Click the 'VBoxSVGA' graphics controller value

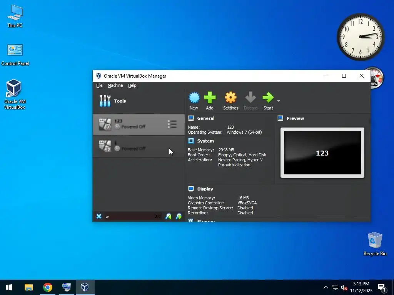coord(247,203)
